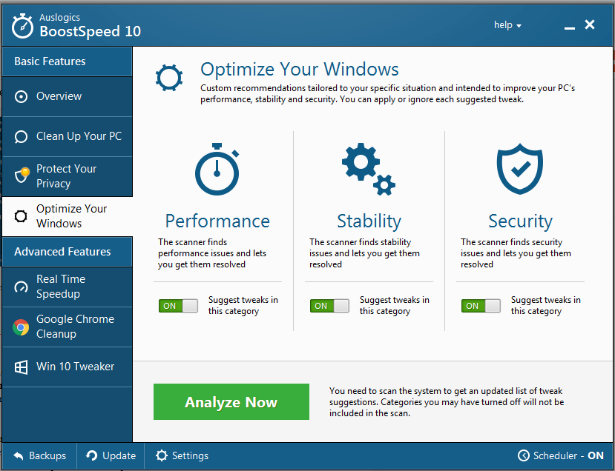Select the Win 10 Tweaker icon
This screenshot has height=471, width=615.
[x=22, y=367]
